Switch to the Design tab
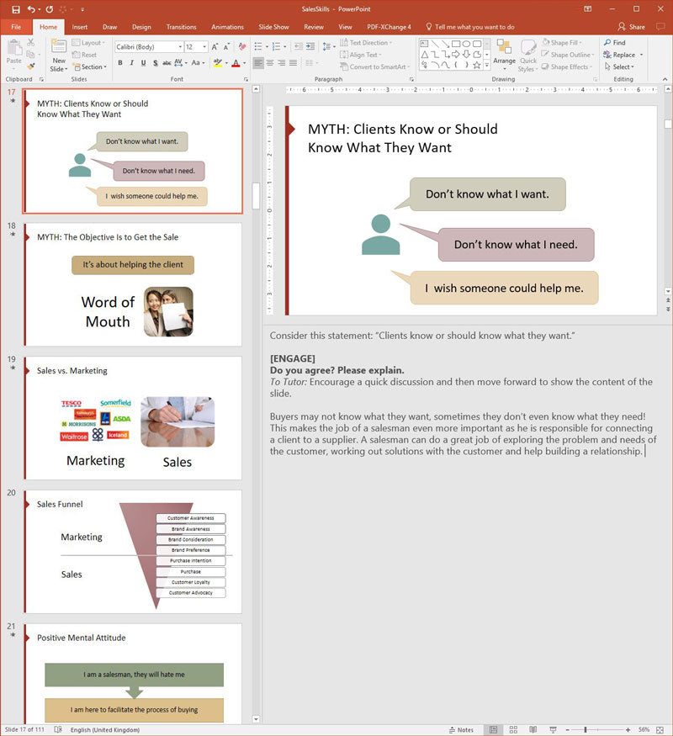The image size is (673, 736). [141, 27]
